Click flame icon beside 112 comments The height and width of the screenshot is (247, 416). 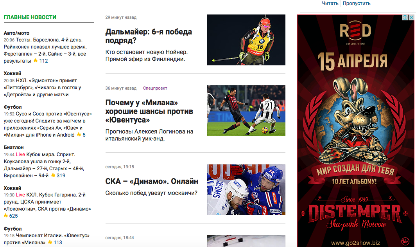pos(35,61)
